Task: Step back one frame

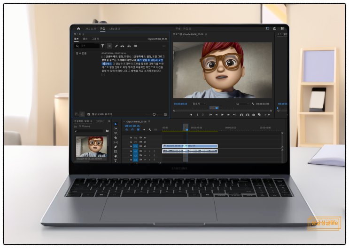Action: coord(217,115)
